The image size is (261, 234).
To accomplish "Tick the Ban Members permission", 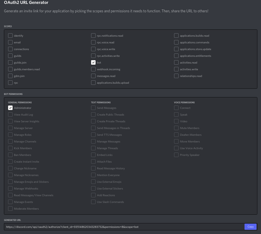I will click(x=10, y=155).
